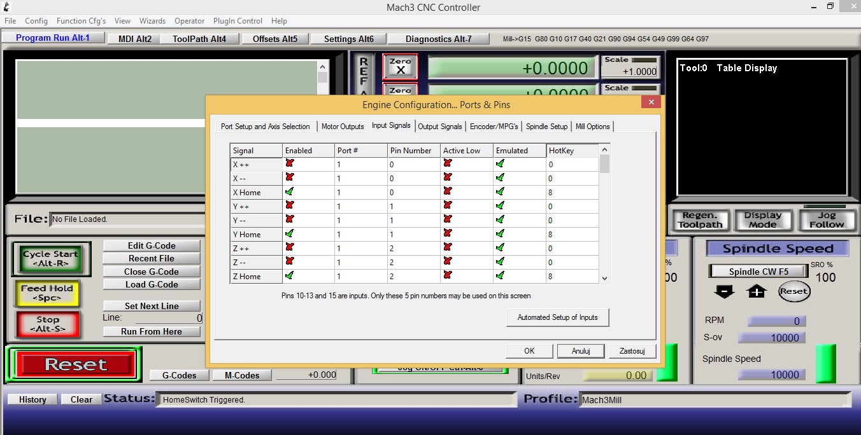Open Settings Alt6 screen
This screenshot has width=861, height=435.
tap(349, 39)
